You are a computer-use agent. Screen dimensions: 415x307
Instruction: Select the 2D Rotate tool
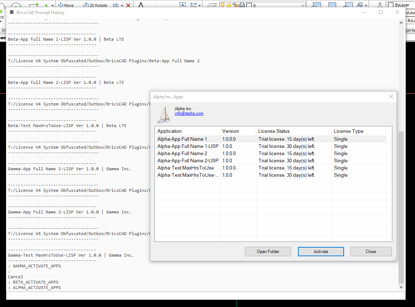point(95,5)
